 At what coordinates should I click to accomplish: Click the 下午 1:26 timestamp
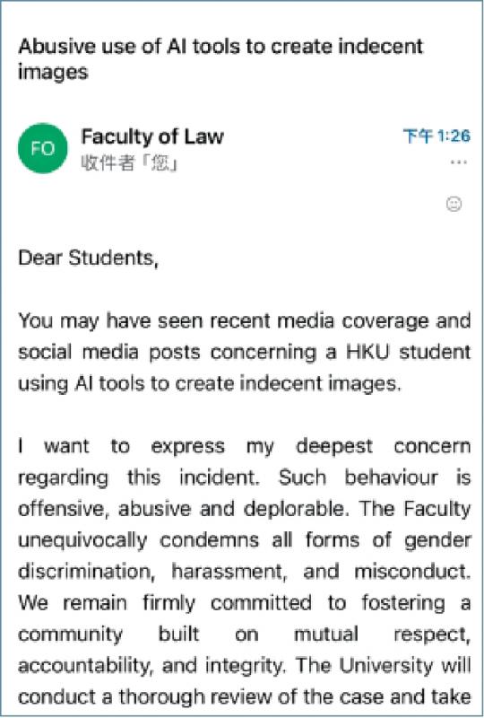point(436,136)
